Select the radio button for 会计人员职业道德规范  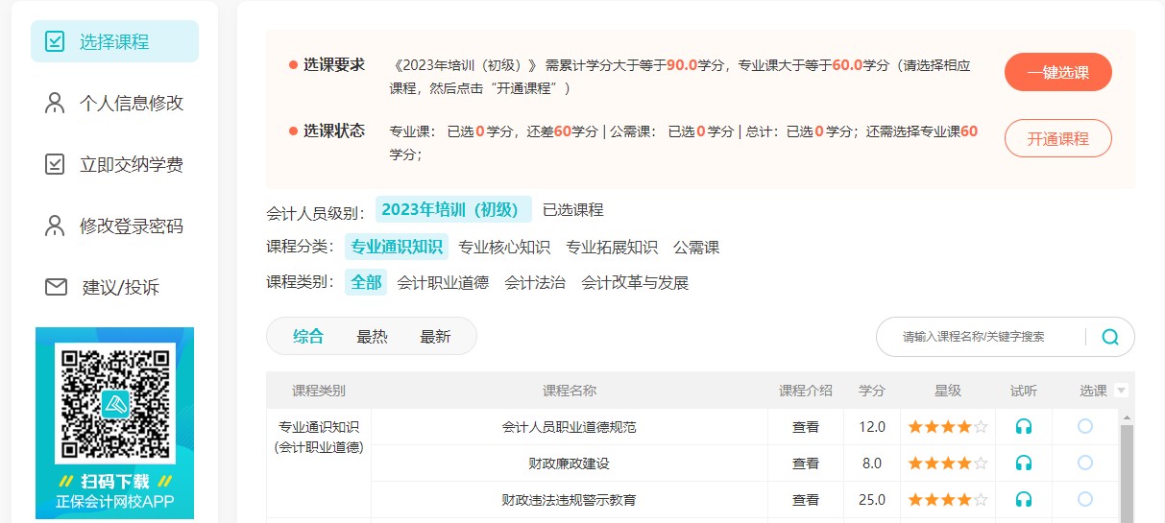point(1085,426)
